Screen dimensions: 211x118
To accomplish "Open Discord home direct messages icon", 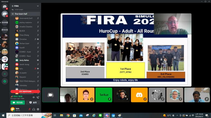I will [5, 6].
